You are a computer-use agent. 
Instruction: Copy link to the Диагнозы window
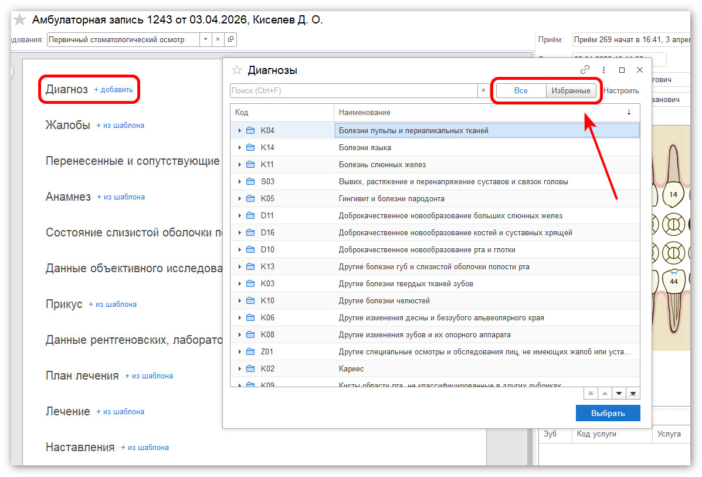point(585,70)
